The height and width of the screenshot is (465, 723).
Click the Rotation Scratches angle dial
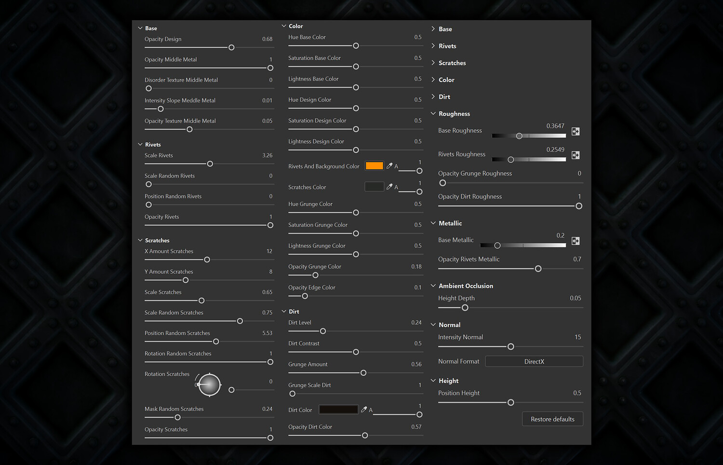pos(210,384)
